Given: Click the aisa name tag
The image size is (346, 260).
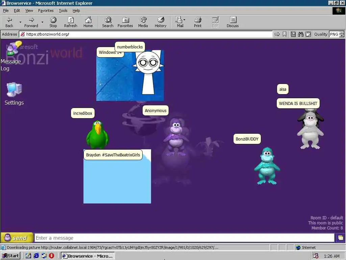Looking at the screenshot, I should tap(283, 89).
